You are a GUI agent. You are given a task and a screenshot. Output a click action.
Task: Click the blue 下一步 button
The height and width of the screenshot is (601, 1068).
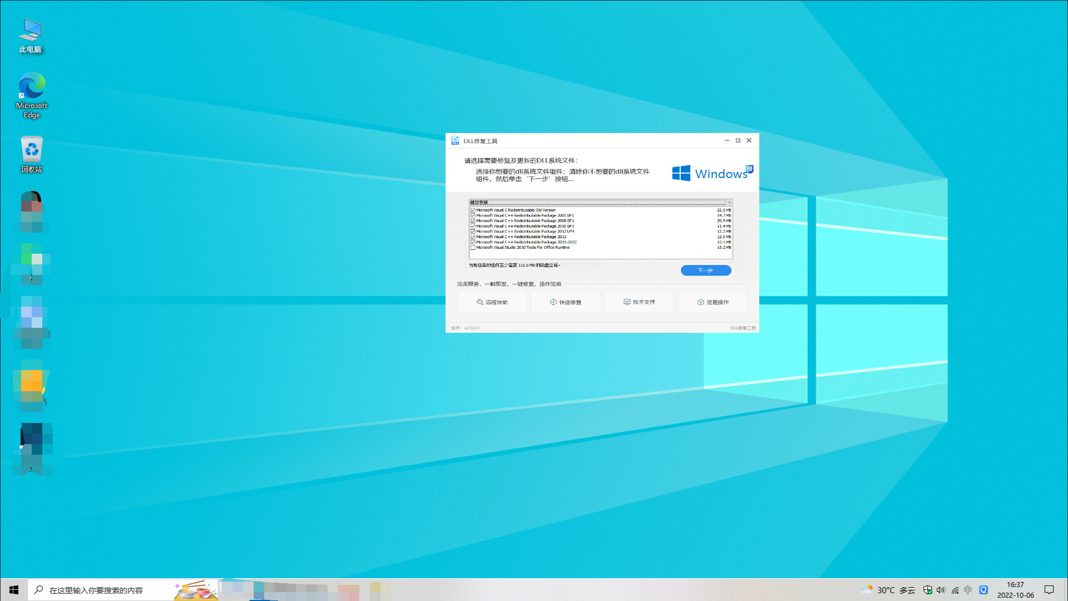point(706,270)
